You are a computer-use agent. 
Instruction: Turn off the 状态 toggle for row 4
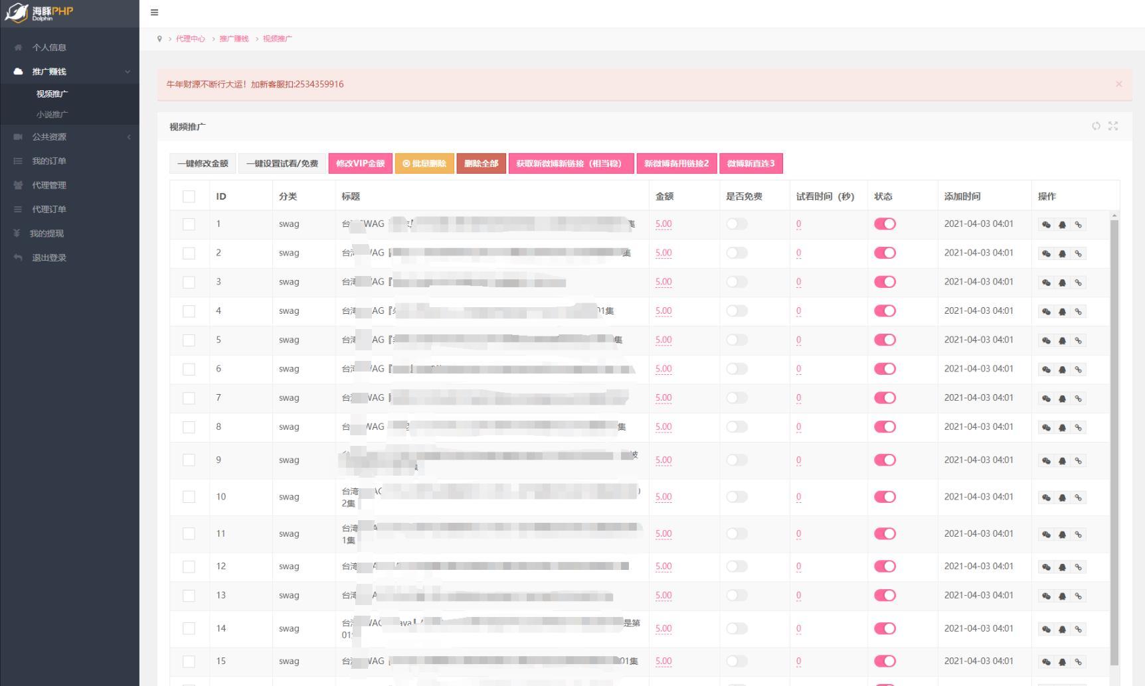(x=885, y=310)
